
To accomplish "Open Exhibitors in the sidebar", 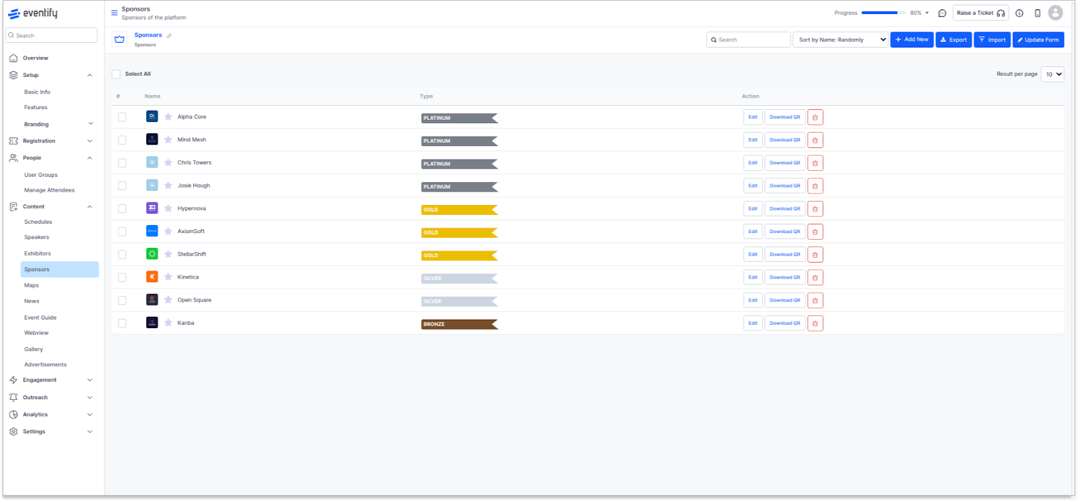I will tap(38, 254).
